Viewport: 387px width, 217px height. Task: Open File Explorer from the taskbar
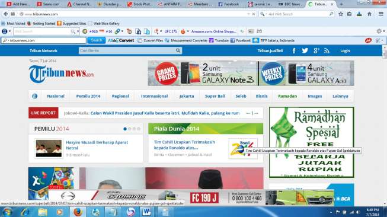[43, 212]
